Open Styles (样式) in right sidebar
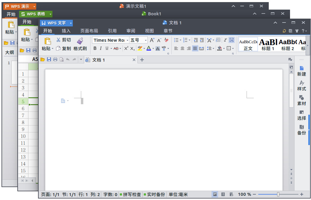The width and height of the screenshot is (311, 200). point(301,86)
